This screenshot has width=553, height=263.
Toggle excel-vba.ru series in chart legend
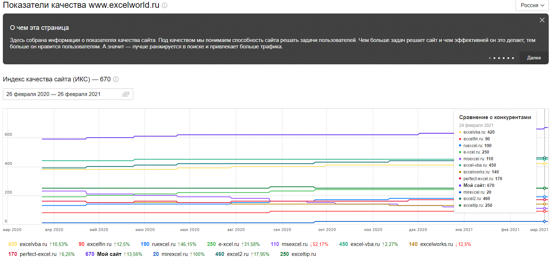pos(369,244)
